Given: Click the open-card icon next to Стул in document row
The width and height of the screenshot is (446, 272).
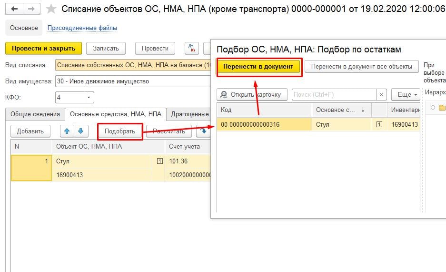Looking at the screenshot, I should [x=160, y=161].
